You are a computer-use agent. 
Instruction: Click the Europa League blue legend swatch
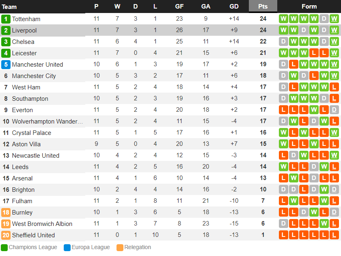tap(67, 247)
